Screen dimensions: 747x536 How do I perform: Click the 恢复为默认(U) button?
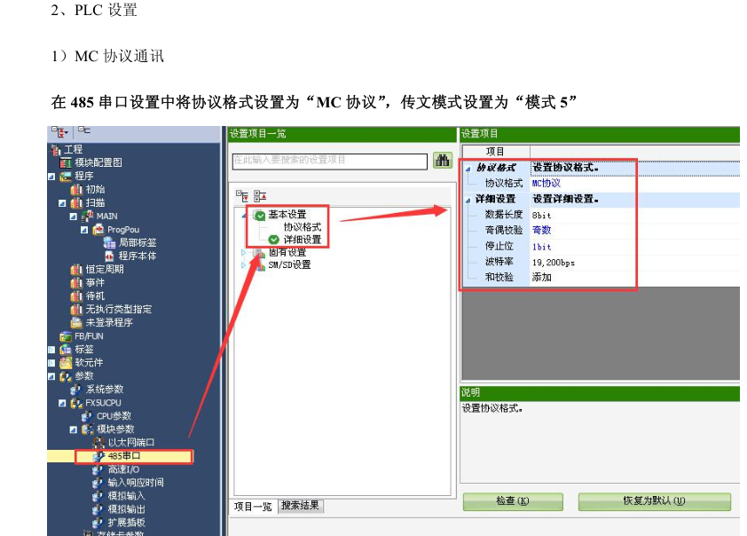(654, 501)
